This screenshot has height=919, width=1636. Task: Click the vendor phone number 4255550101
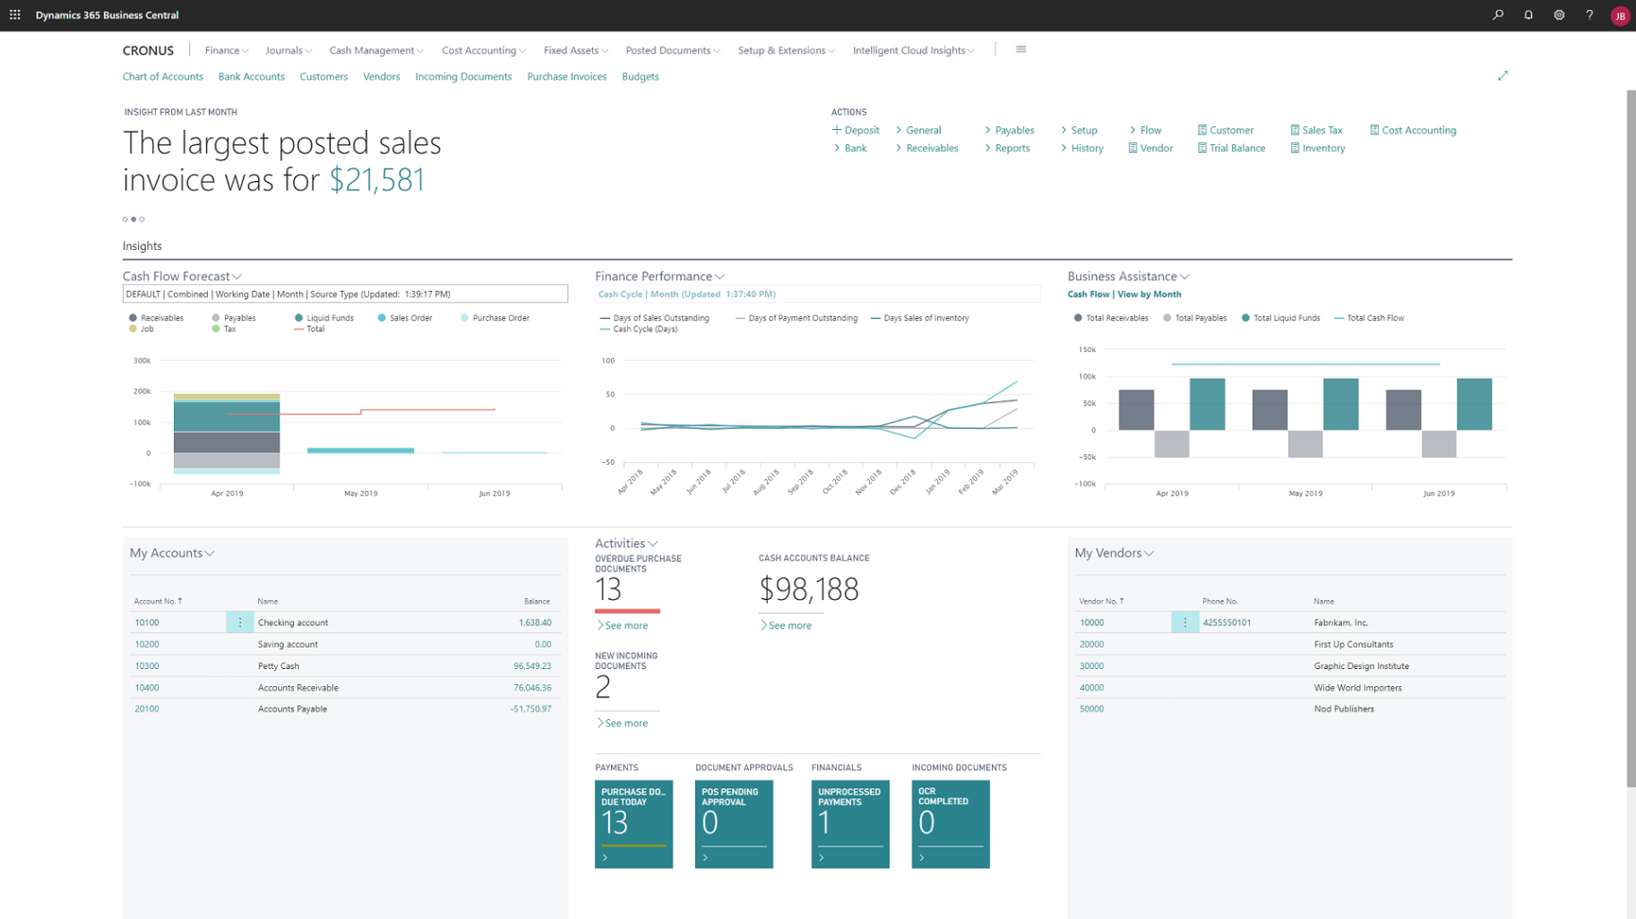[1227, 623]
